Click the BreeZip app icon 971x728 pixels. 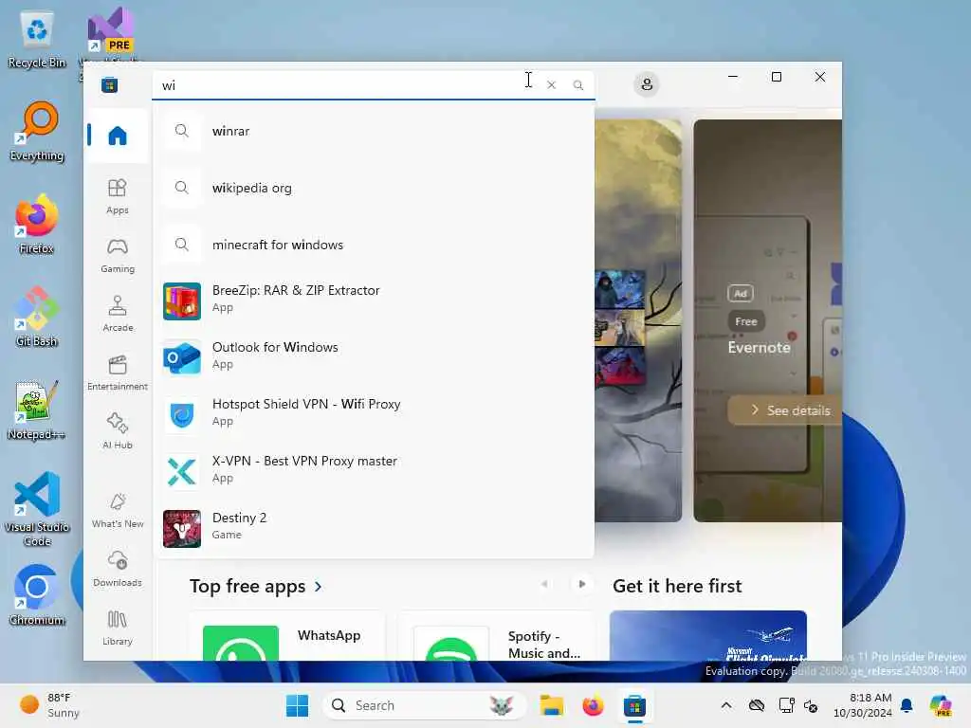181,300
